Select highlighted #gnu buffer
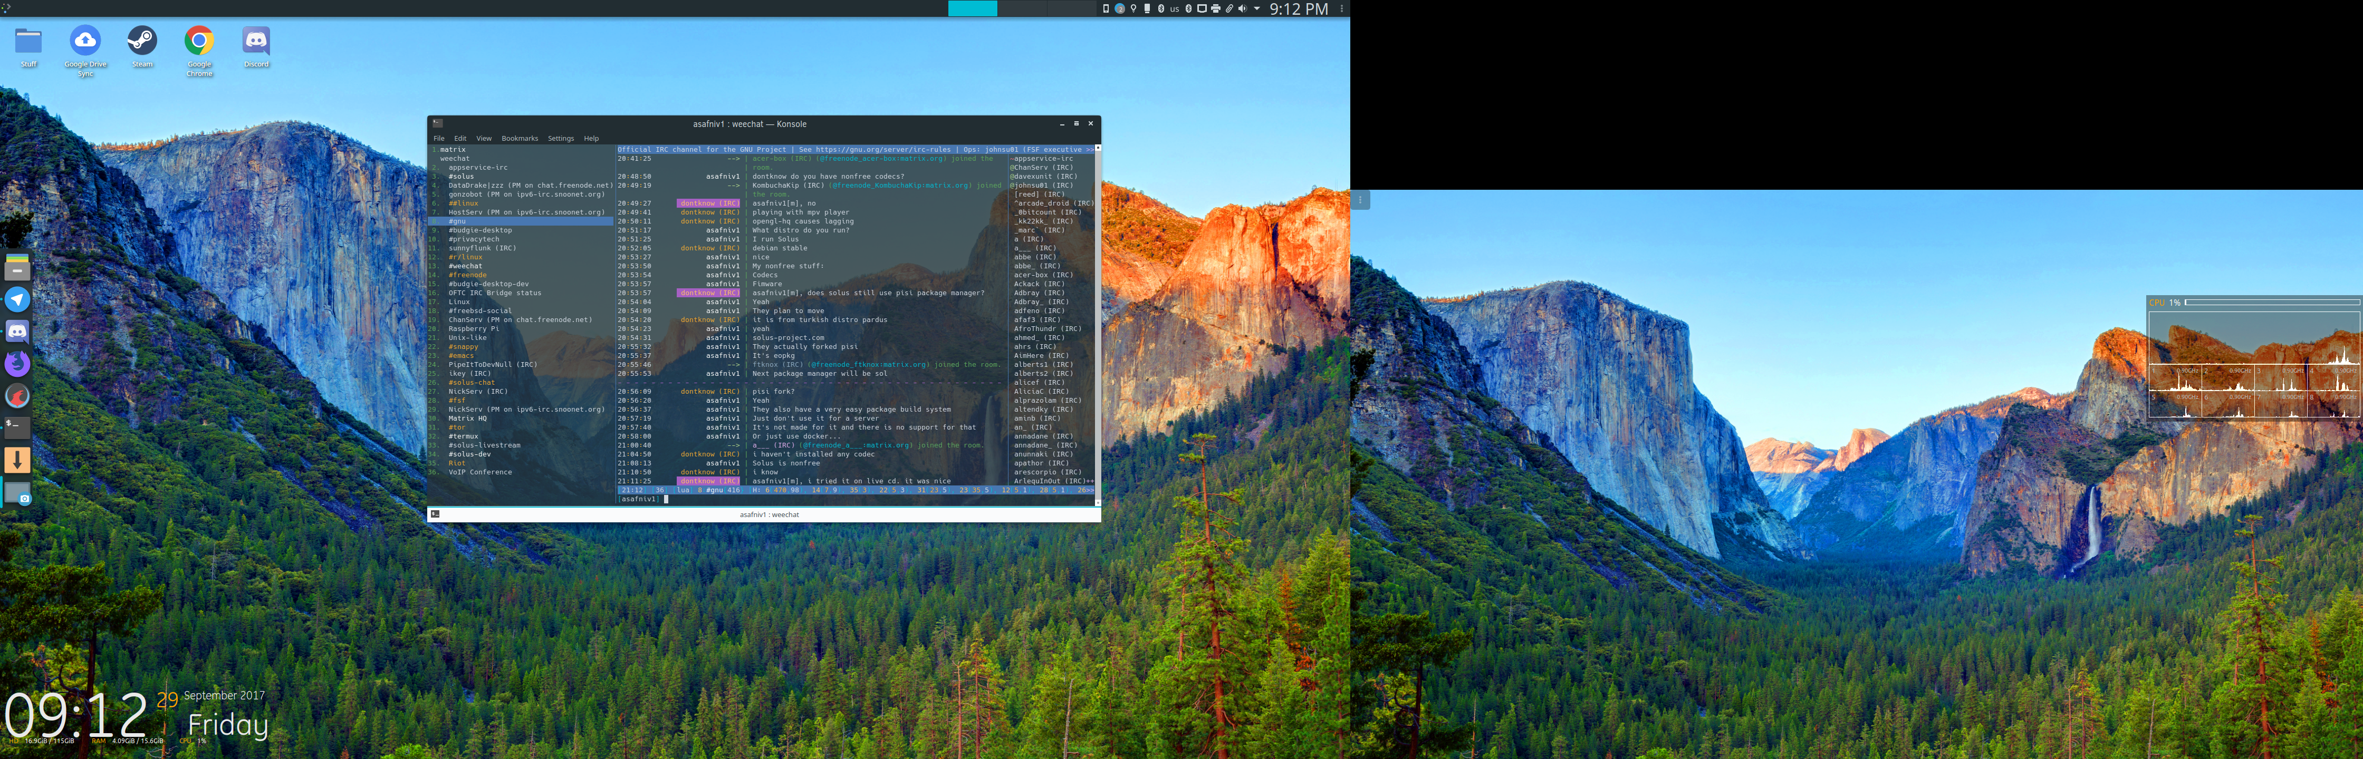 click(521, 221)
